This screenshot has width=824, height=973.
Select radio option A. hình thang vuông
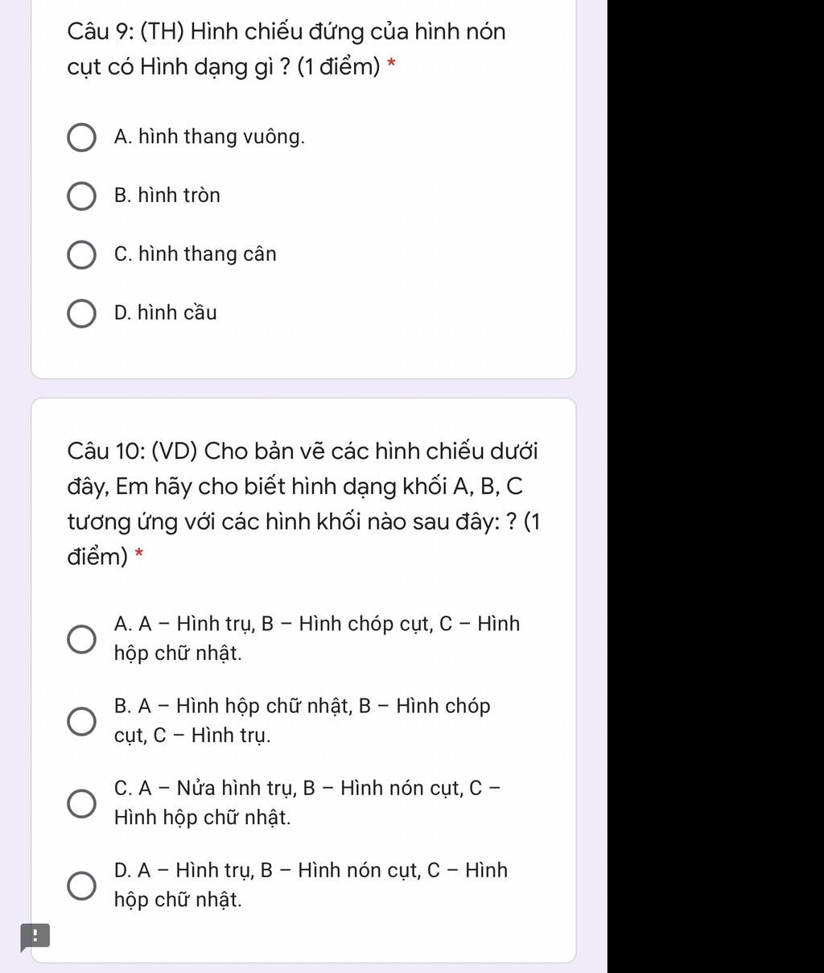(80, 138)
